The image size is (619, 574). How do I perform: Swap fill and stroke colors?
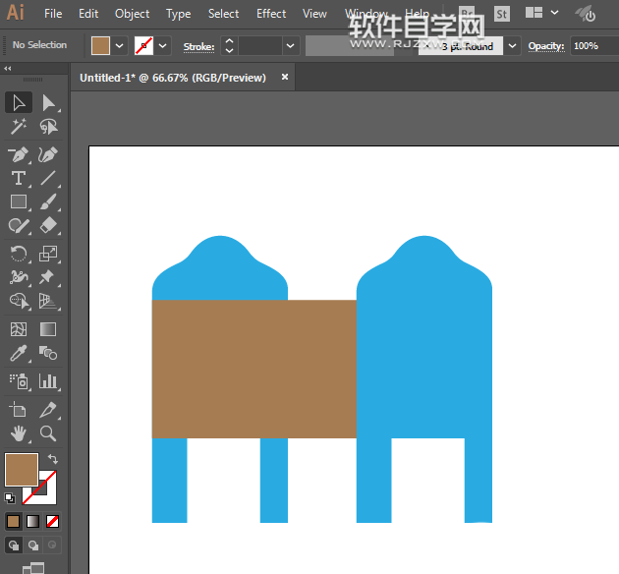(x=52, y=459)
